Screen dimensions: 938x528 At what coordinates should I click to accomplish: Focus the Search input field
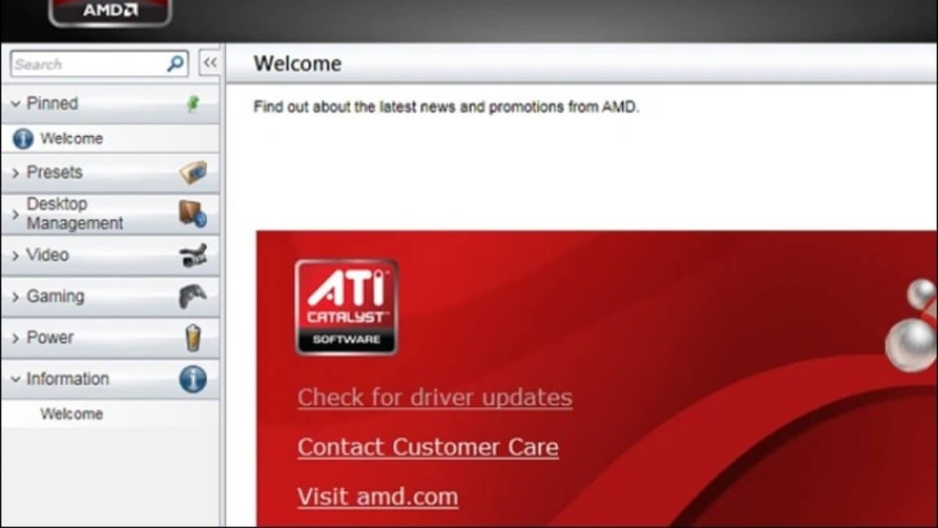click(99, 64)
